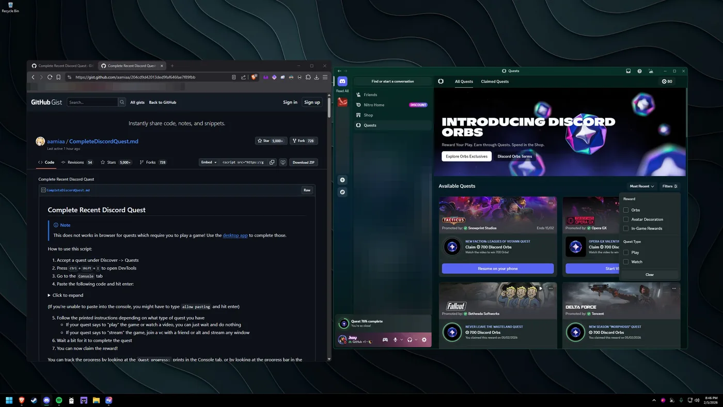The image size is (723, 407).
Task: Show hidden icons in the system tray
Action: 654,400
